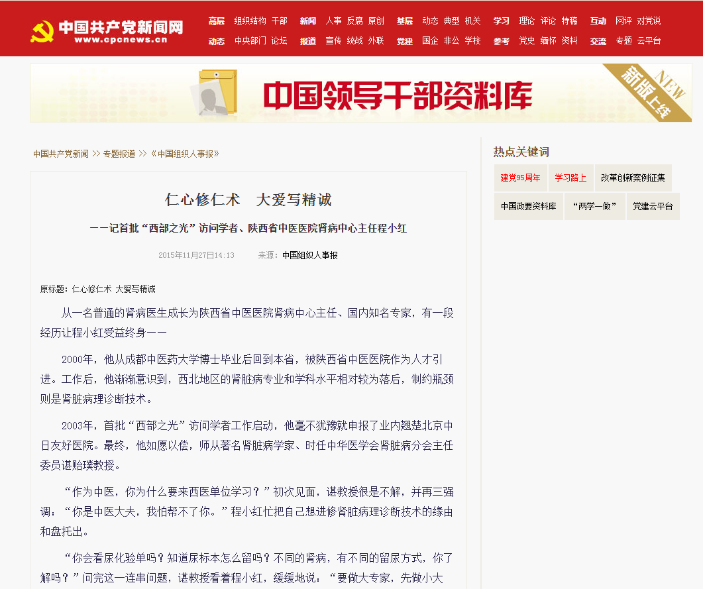Select the 党建 nav heading
The width and height of the screenshot is (703, 589).
click(405, 41)
